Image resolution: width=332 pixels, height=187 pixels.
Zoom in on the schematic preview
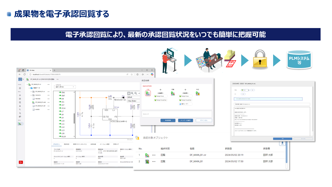132,93
